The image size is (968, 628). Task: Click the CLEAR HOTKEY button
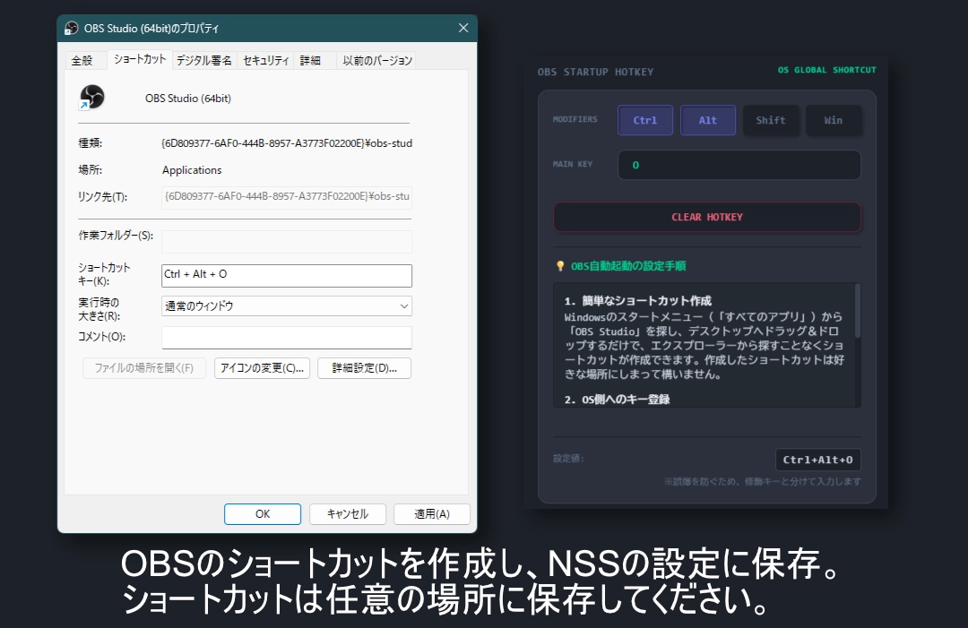click(x=707, y=217)
